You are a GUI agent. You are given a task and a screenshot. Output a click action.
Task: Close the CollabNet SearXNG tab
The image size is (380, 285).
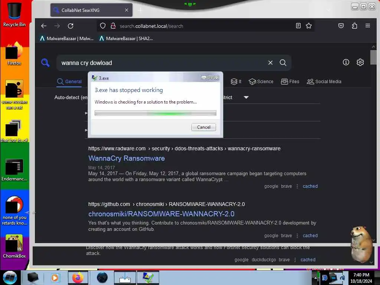[127, 10]
